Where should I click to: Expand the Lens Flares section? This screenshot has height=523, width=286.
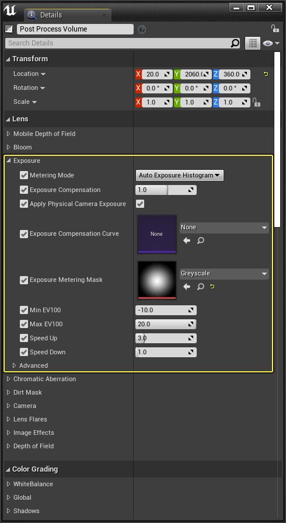(x=8, y=419)
